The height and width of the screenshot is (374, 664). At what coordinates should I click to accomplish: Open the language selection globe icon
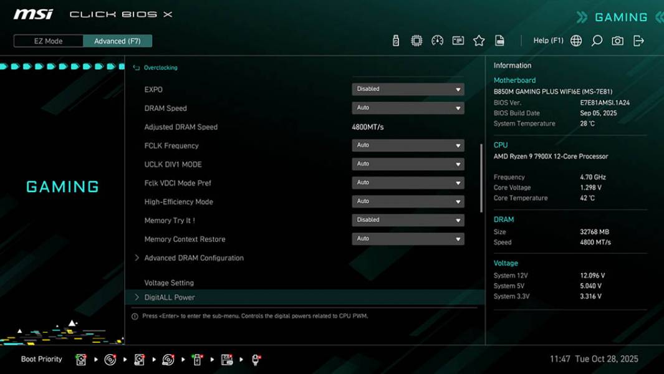(x=576, y=40)
